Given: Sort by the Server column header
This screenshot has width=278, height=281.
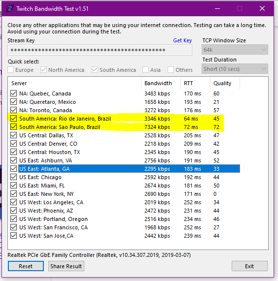Looking at the screenshot, I should click(x=74, y=83).
